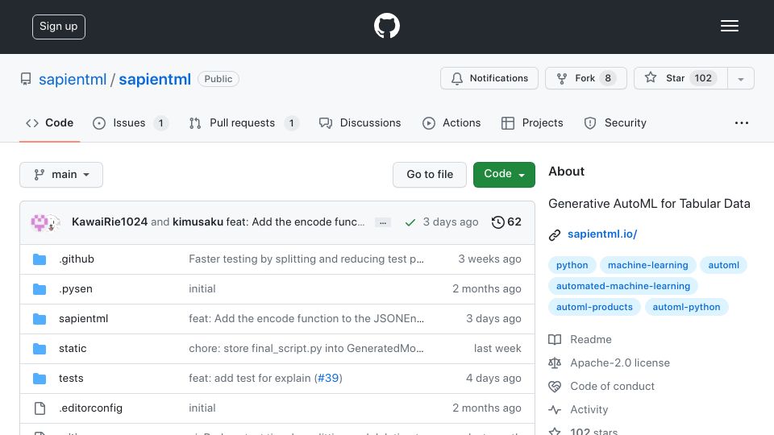Expand the star lists dropdown arrow
This screenshot has width=774, height=435.
pyautogui.click(x=740, y=79)
